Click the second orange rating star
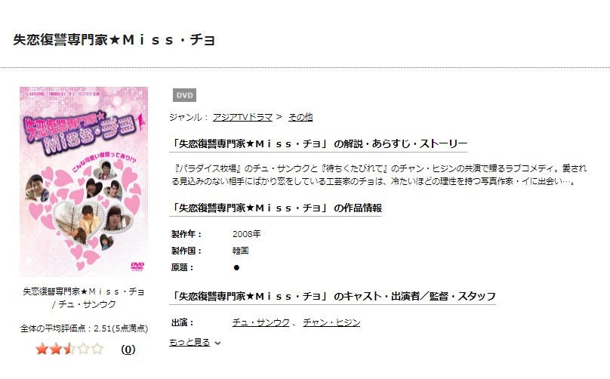This screenshot has width=610, height=379. pos(56,349)
